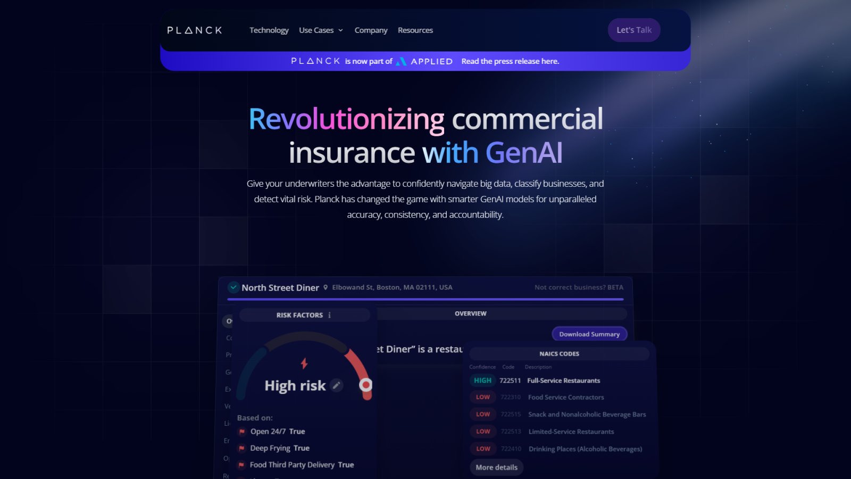Image resolution: width=851 pixels, height=479 pixels.
Task: Open the Resources menu item
Action: click(415, 30)
